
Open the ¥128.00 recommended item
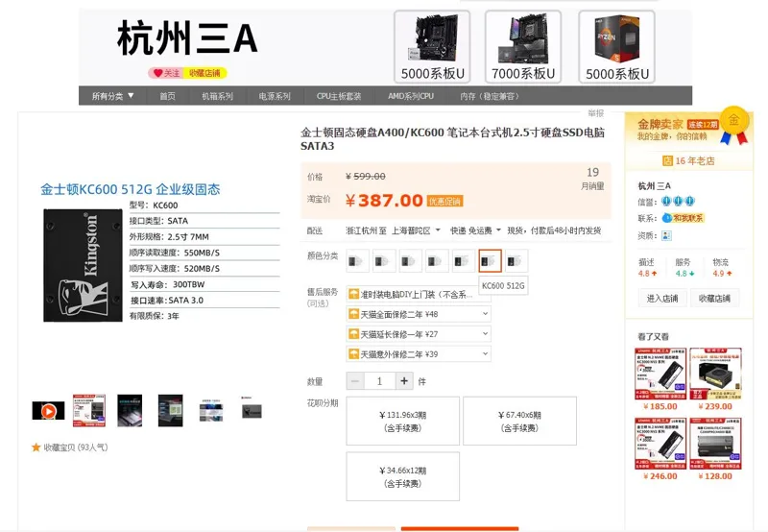pos(715,449)
